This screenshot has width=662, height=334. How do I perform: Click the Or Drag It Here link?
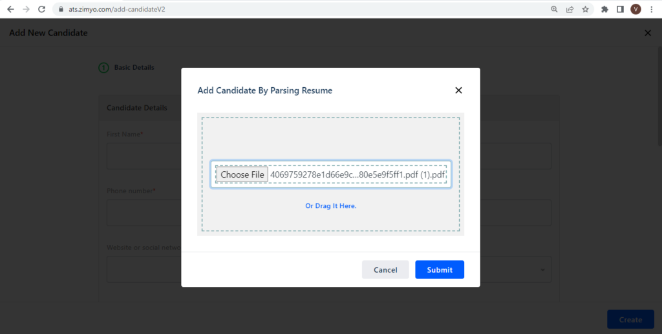[x=331, y=206]
